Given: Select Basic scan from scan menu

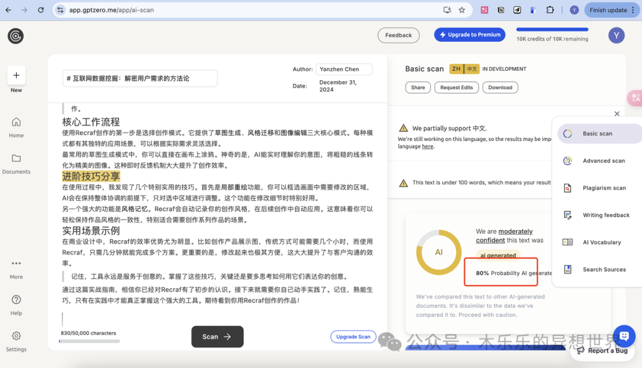Looking at the screenshot, I should [597, 134].
